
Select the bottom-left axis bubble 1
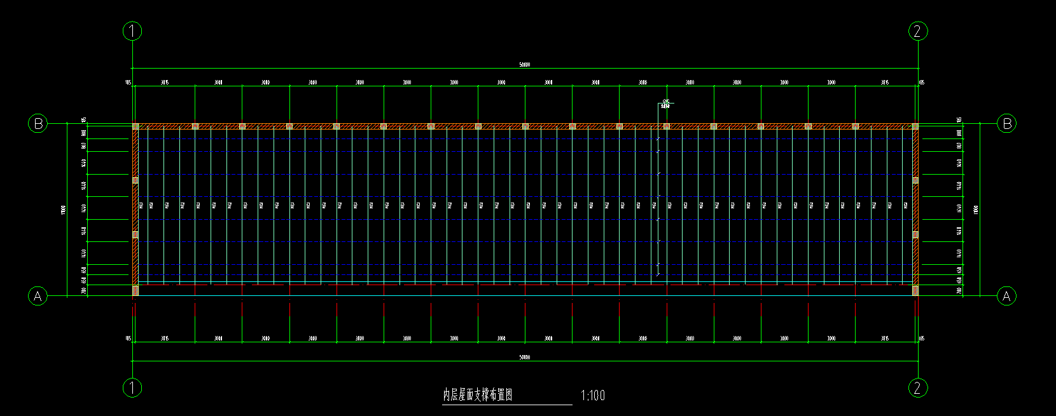point(132,387)
